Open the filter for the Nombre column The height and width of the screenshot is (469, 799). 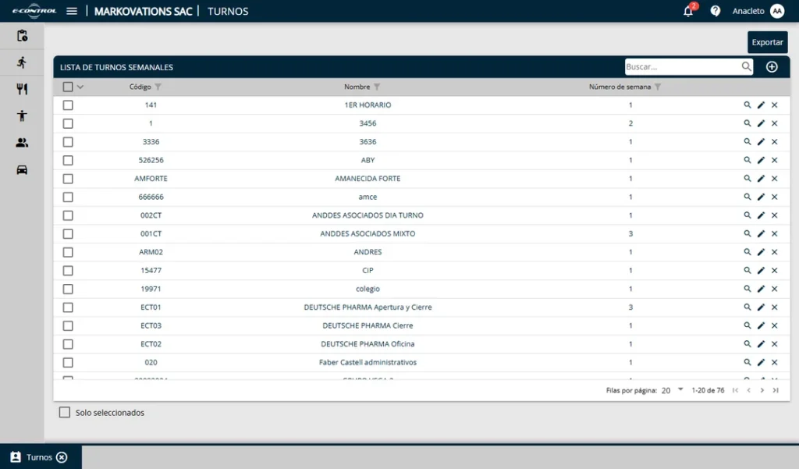[x=377, y=87]
